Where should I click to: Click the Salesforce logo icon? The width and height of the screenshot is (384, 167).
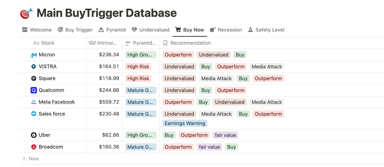[33, 114]
